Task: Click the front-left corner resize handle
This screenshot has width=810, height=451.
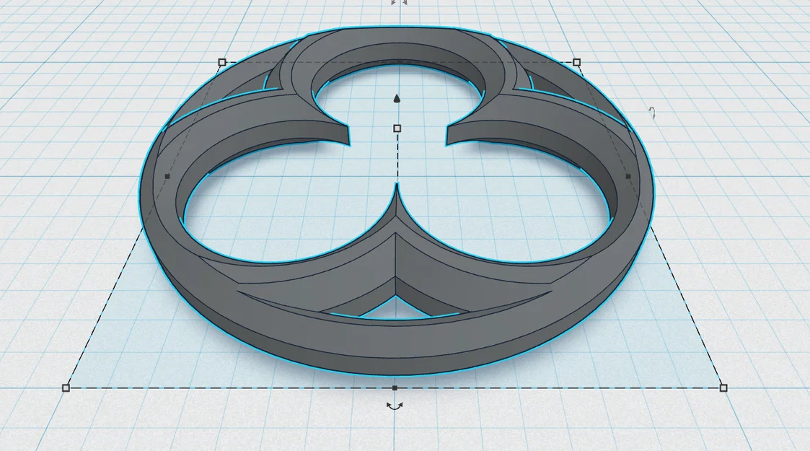Action: tap(66, 388)
